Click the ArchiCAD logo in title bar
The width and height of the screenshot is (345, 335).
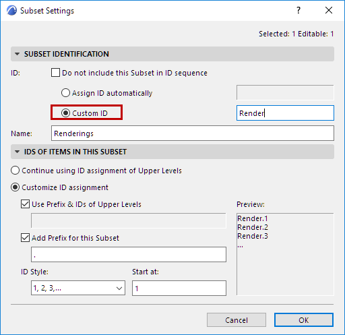tap(11, 11)
